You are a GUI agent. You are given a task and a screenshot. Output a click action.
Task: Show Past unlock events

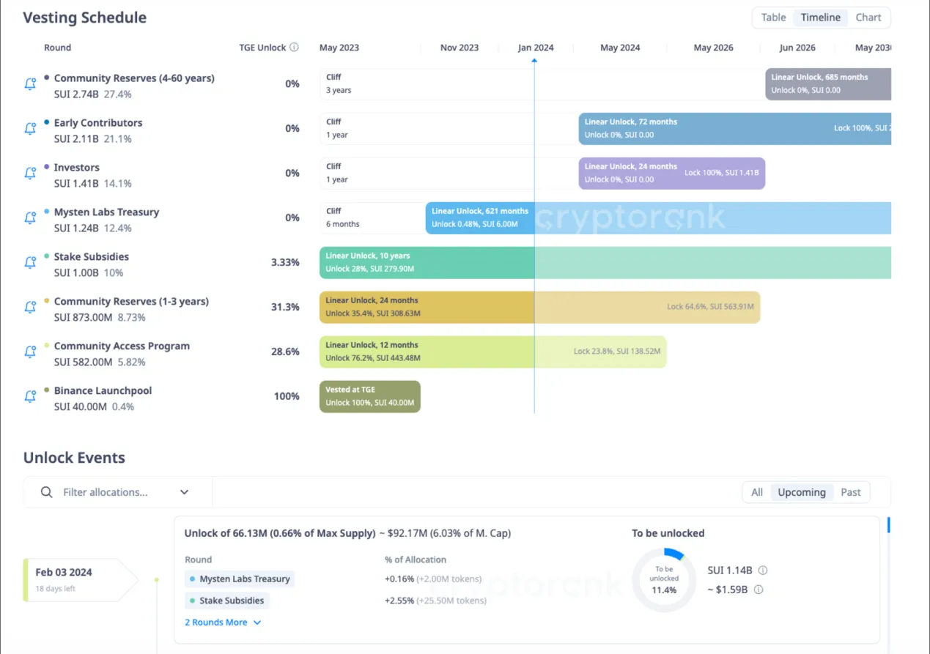point(850,492)
